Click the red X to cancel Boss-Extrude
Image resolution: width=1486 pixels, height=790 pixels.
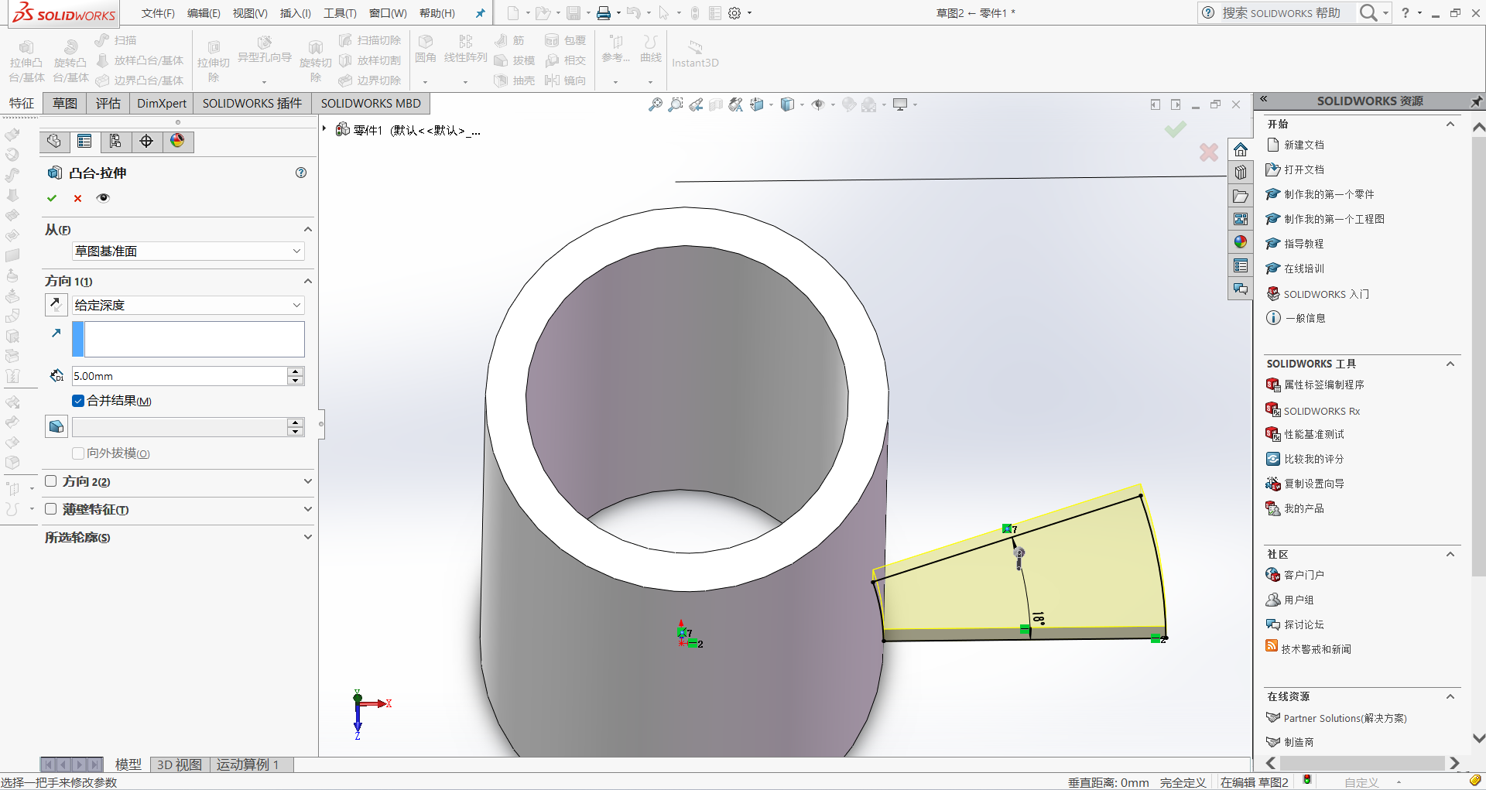77,198
